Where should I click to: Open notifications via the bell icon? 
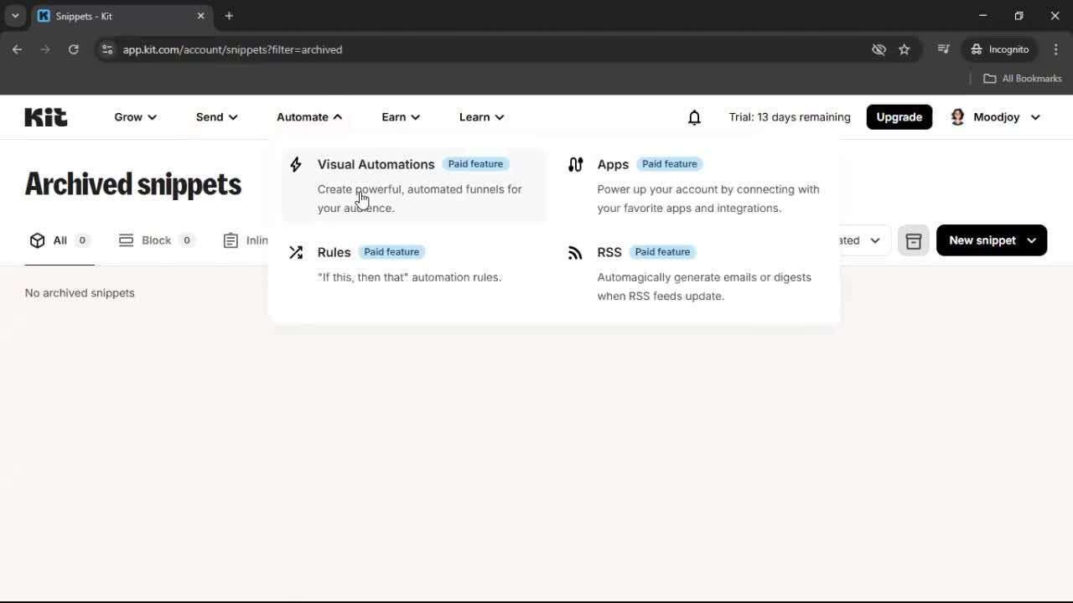694,117
